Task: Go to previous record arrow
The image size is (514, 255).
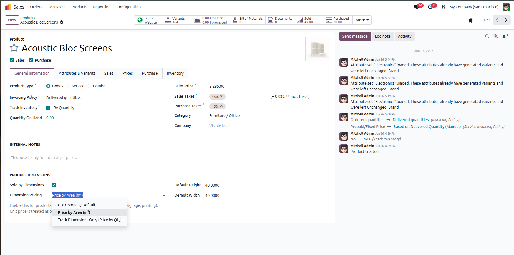Action: (497, 20)
